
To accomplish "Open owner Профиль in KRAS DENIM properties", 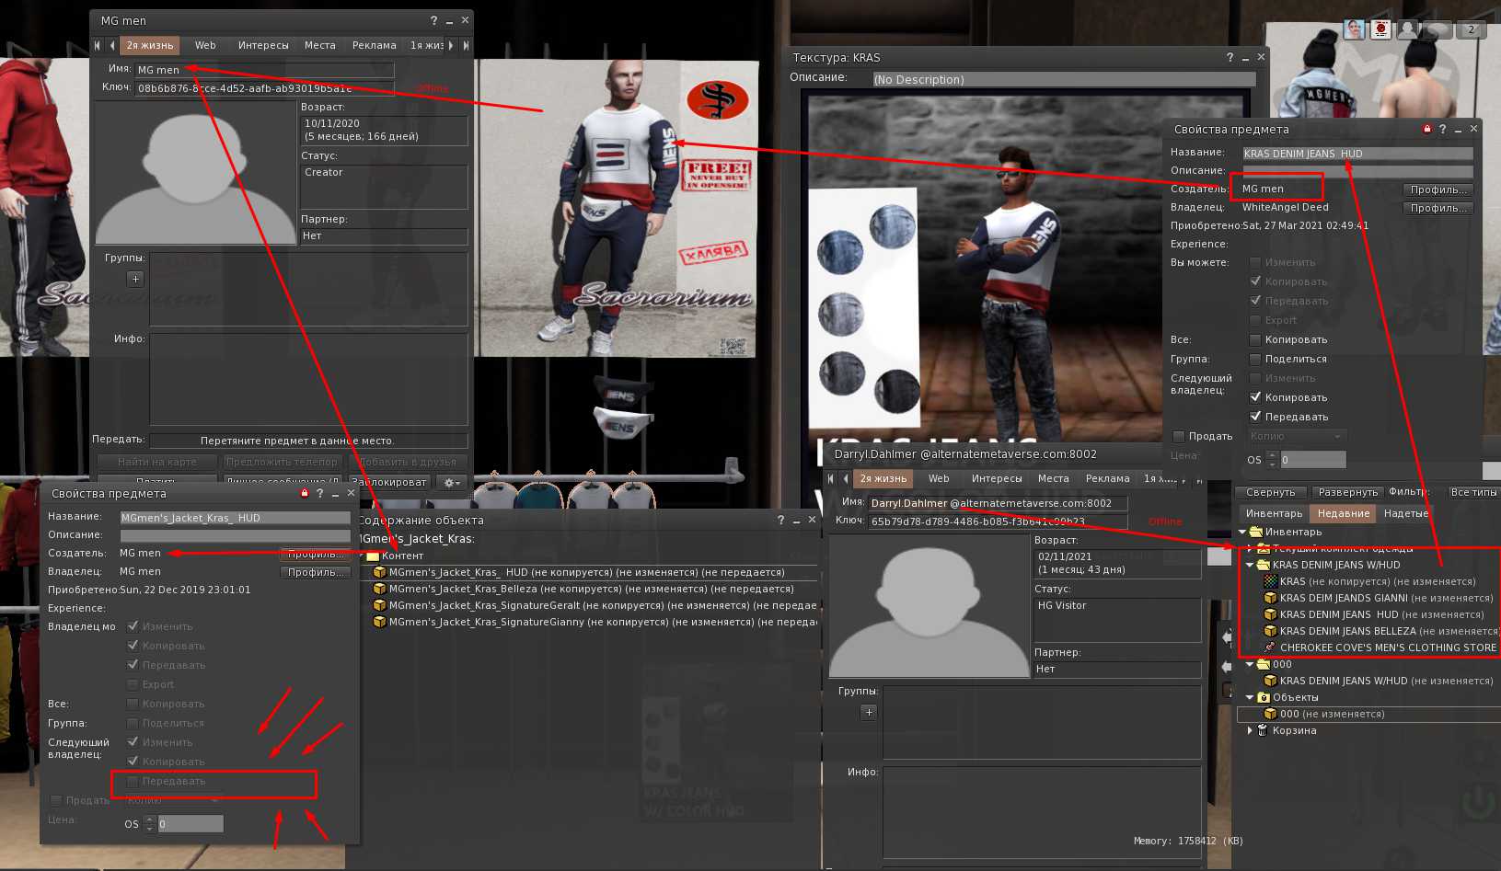I will [1438, 208].
